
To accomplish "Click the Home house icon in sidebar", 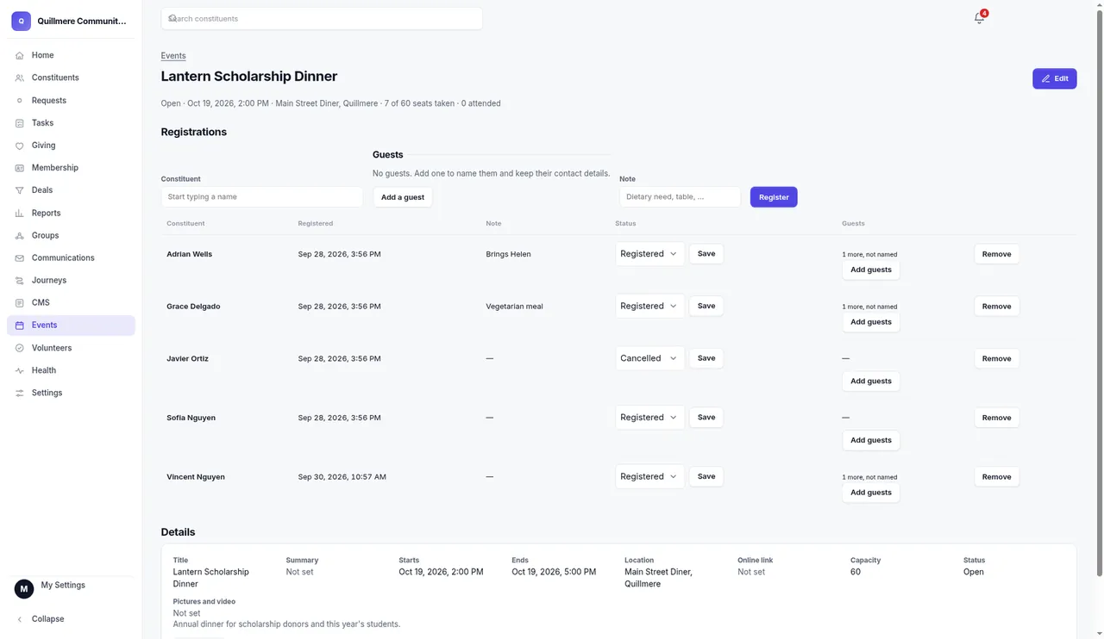I will pos(20,55).
